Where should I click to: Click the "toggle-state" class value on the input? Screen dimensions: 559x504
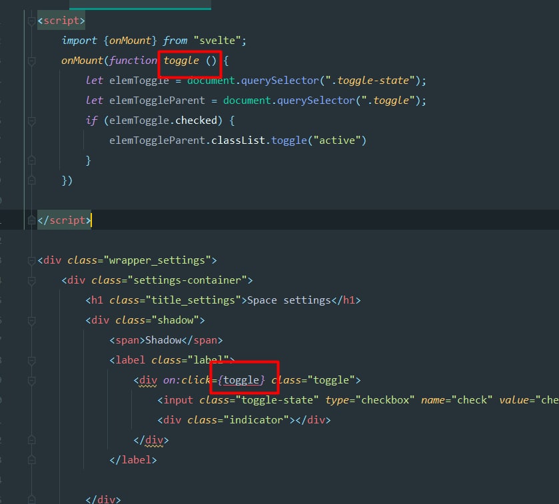pos(277,400)
